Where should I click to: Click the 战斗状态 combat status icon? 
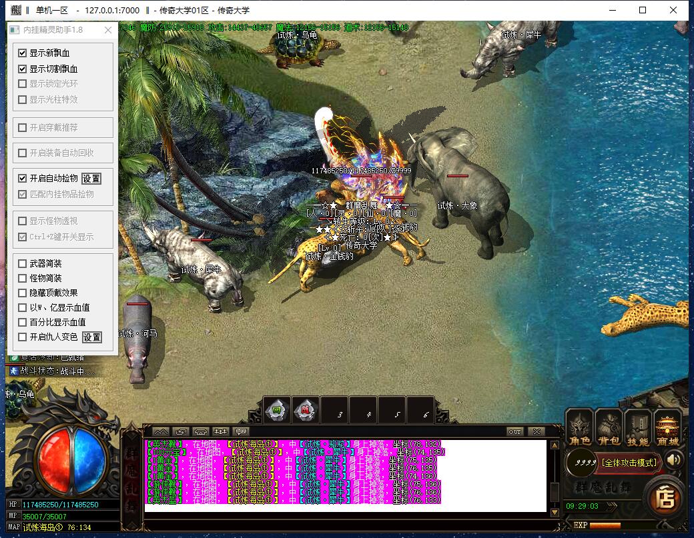click(x=14, y=371)
